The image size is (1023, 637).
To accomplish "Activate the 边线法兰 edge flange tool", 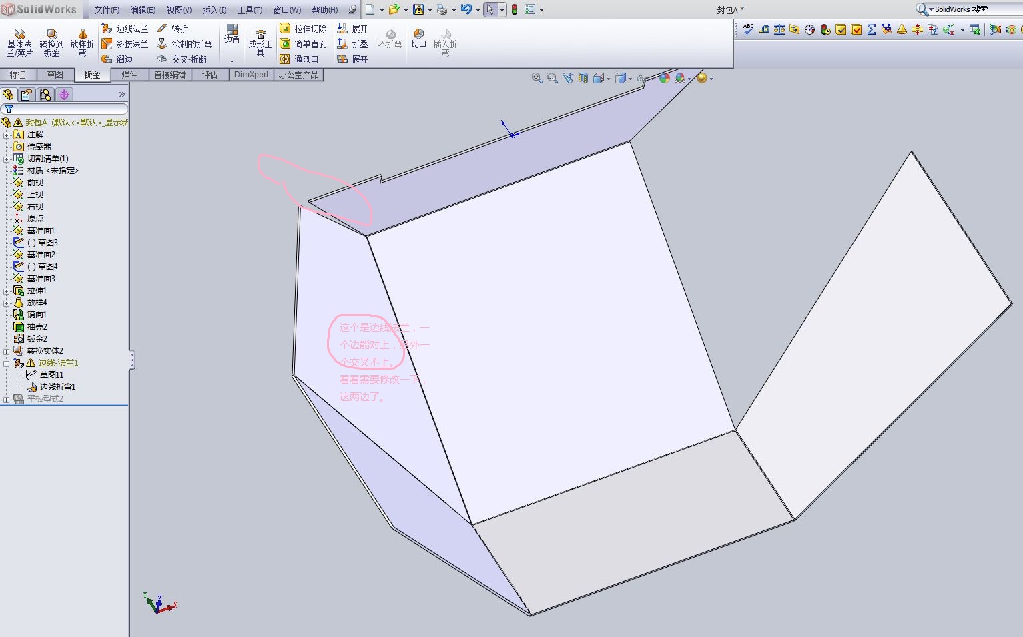I will click(125, 29).
